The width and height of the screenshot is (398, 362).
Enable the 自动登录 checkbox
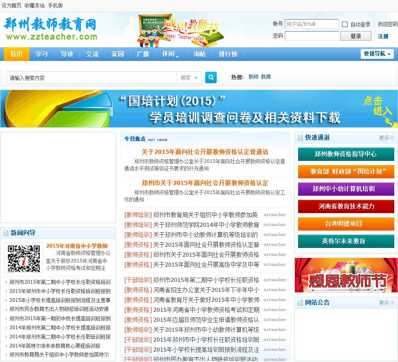(345, 24)
